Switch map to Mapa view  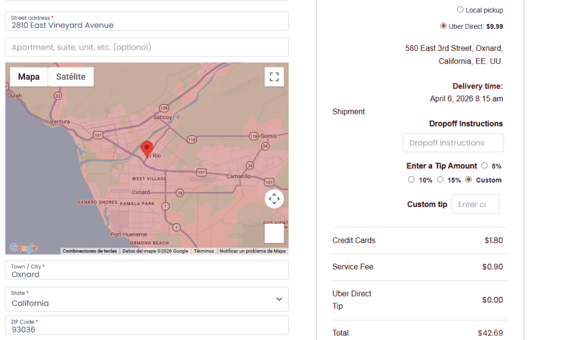(x=28, y=77)
